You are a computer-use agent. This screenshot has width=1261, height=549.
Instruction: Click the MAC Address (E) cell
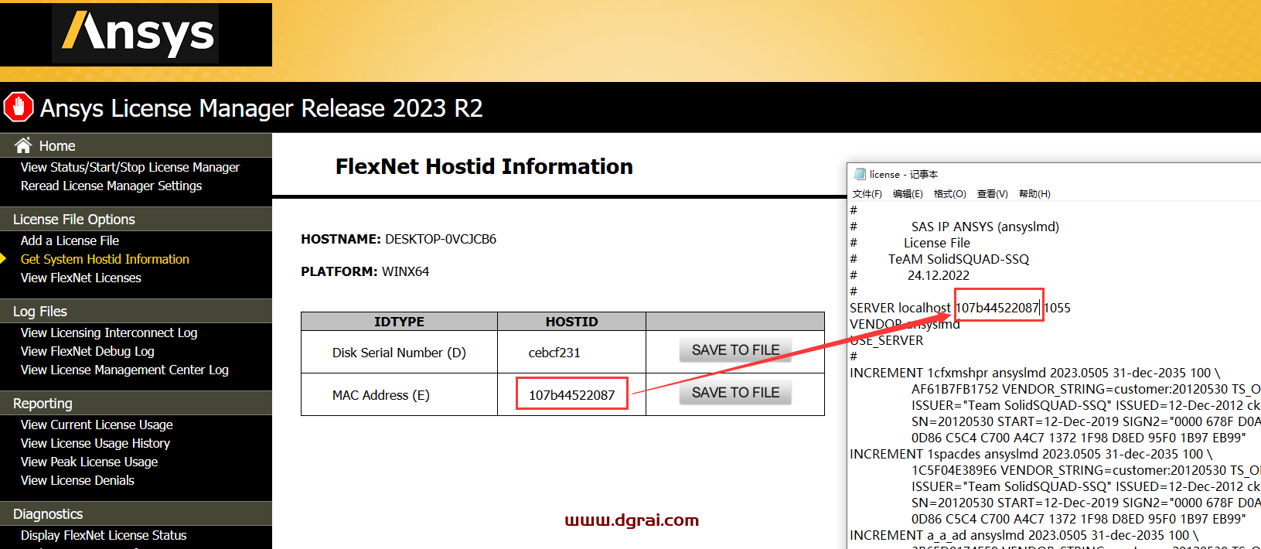pyautogui.click(x=399, y=395)
